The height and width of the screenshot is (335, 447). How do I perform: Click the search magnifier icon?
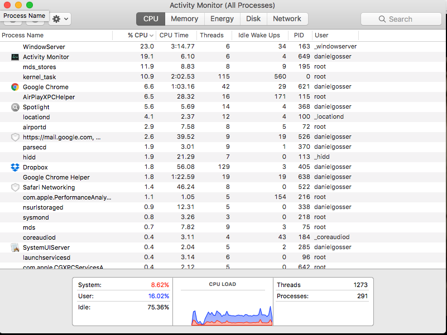click(382, 19)
